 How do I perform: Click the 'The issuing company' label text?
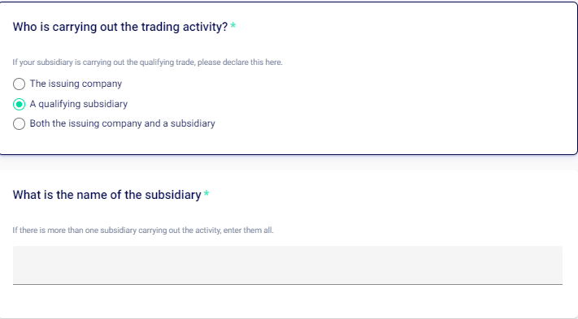coord(76,84)
